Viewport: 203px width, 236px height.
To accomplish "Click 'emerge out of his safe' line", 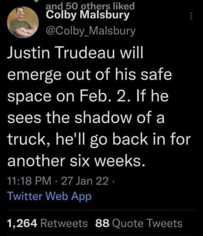I will click(x=90, y=75).
